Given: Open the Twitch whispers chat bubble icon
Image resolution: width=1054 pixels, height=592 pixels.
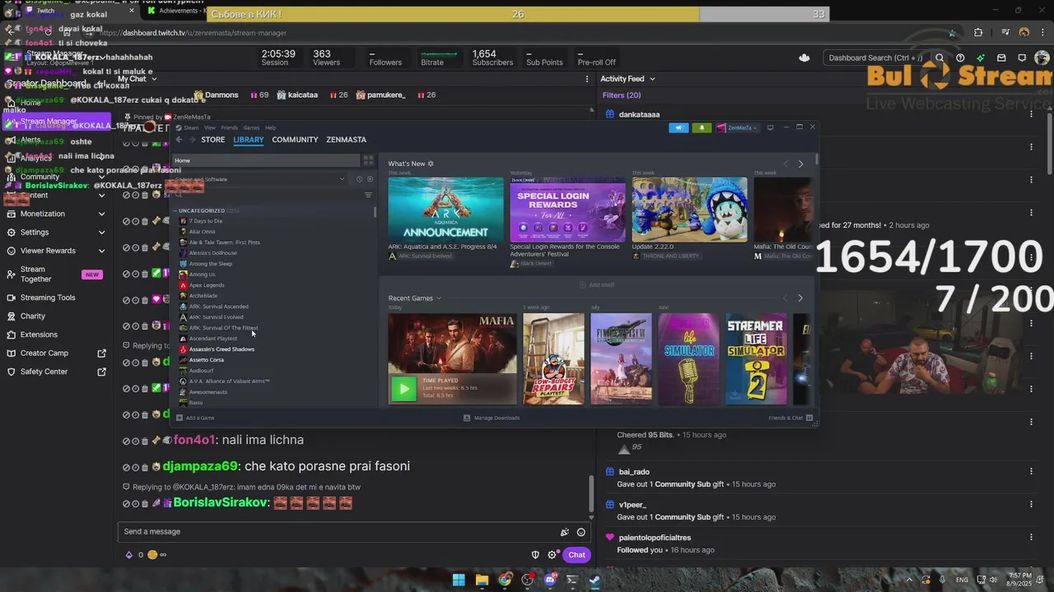Looking at the screenshot, I should click(1022, 58).
